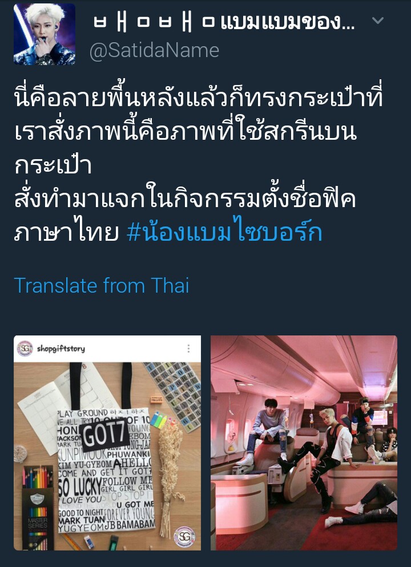Screen dimensions: 411x567
Task: Open the @SatidaName handle link
Action: [x=155, y=51]
